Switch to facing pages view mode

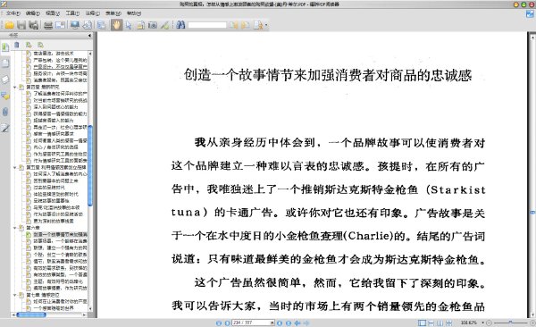tap(440, 323)
